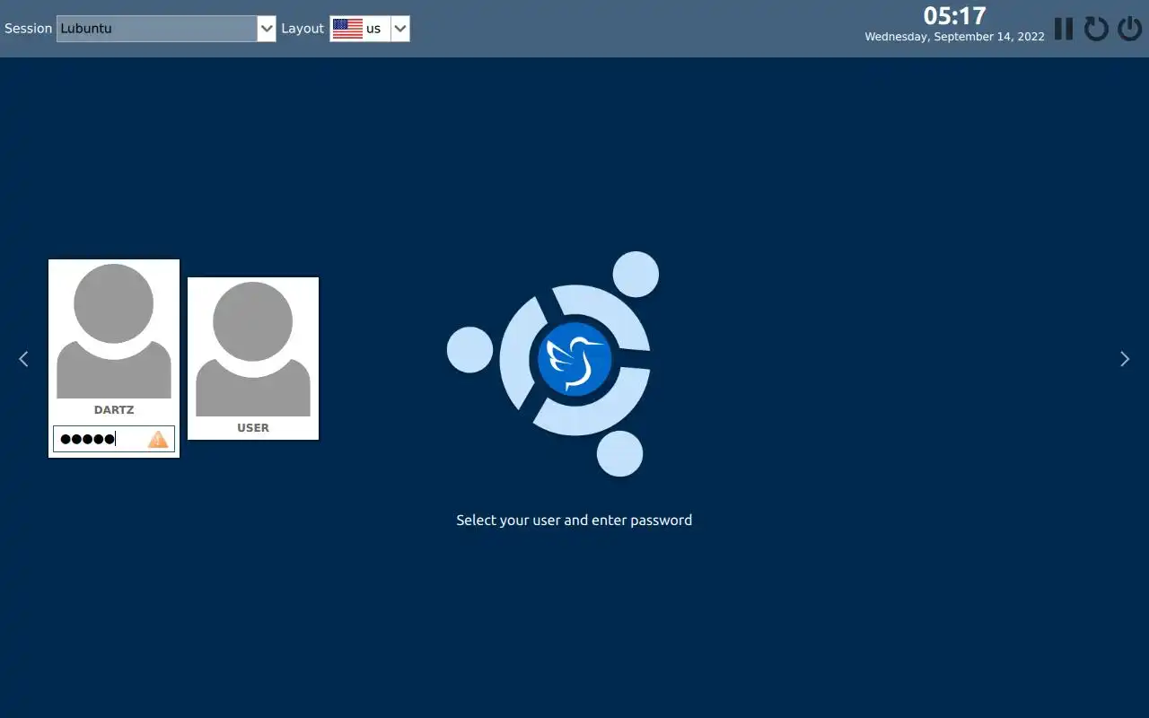The image size is (1149, 718).
Task: Click the 'Session' label
Action: [29, 29]
